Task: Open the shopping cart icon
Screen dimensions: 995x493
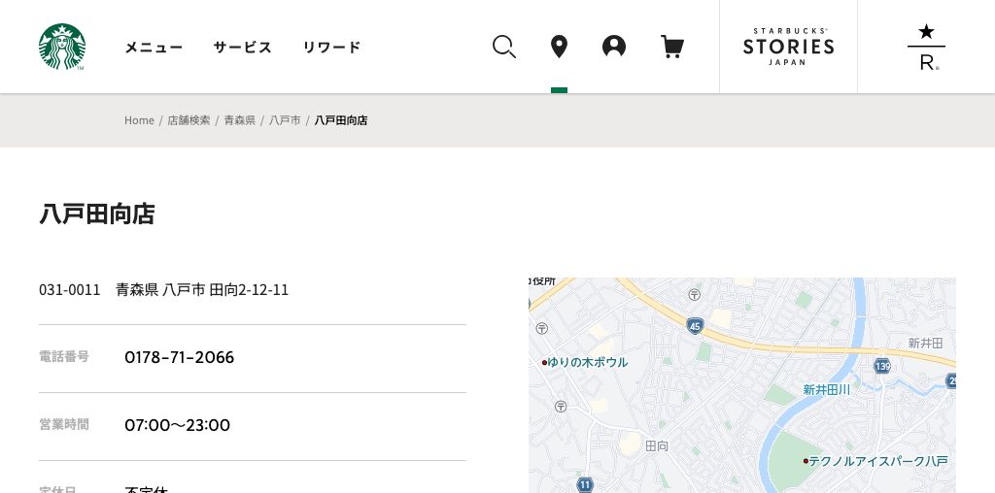Action: pos(672,47)
